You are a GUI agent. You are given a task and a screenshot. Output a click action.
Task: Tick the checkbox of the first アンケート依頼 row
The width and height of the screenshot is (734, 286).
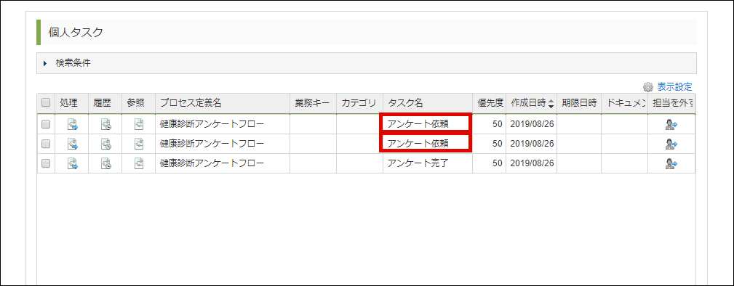[46, 124]
